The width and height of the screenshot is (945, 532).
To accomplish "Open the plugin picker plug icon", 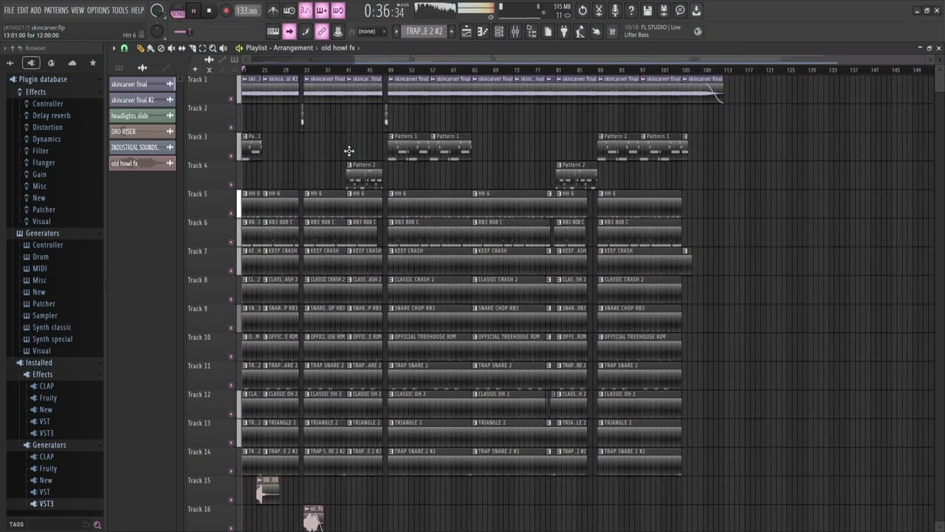I will point(564,32).
